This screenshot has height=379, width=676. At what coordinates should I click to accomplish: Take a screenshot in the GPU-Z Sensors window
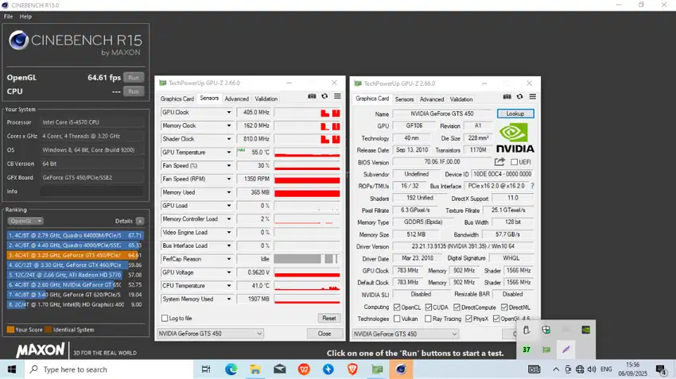click(312, 96)
